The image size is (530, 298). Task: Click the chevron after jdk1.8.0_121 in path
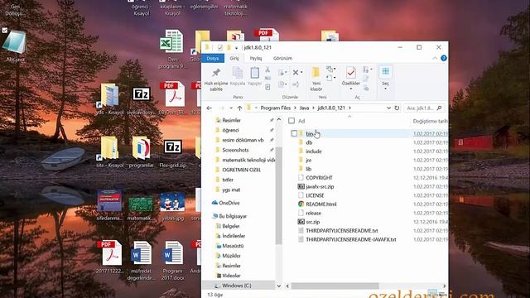[x=349, y=108]
